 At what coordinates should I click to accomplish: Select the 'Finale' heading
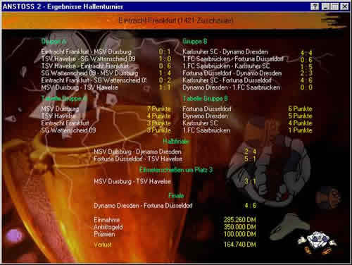(176, 195)
